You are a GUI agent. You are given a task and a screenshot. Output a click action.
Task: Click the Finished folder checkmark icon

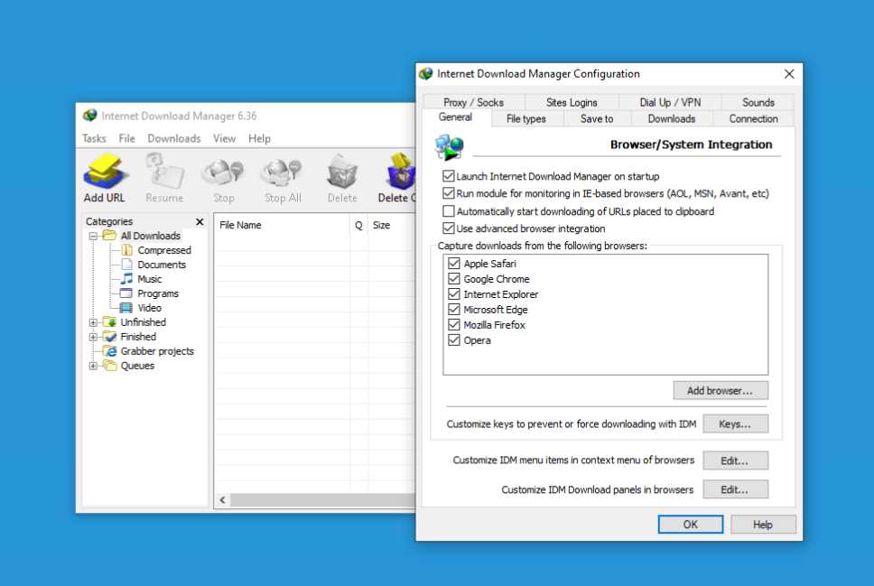[110, 337]
